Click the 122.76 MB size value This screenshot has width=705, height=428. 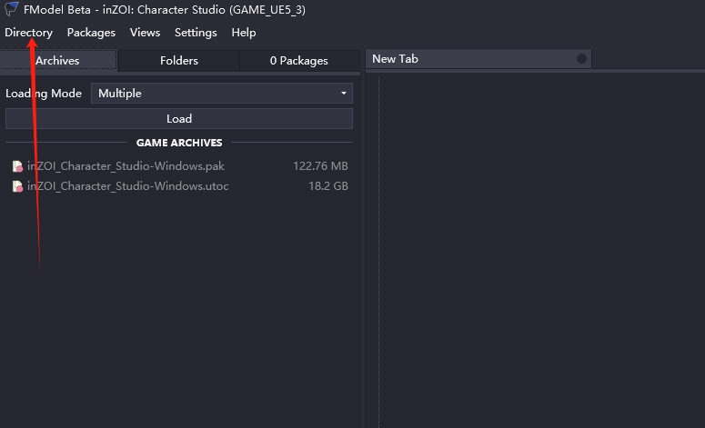coord(320,166)
